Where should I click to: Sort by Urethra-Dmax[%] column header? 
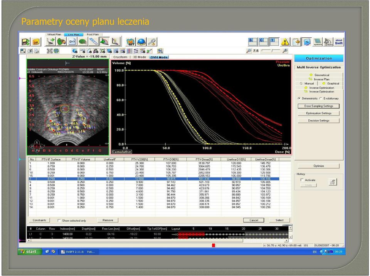(x=265, y=159)
